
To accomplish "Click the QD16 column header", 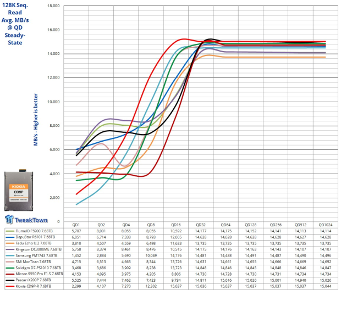I will click(176, 225).
